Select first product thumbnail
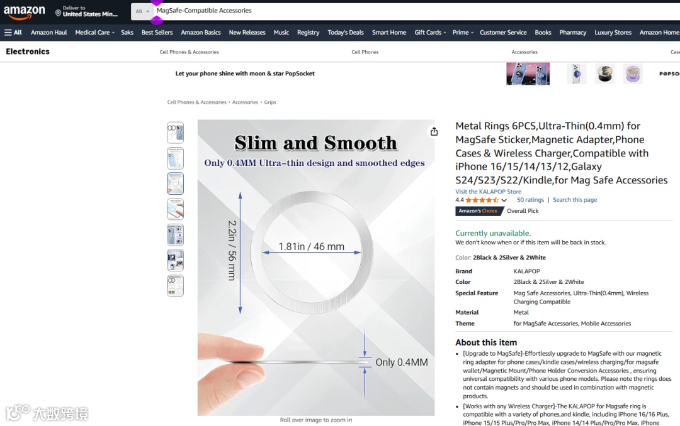This screenshot has height=426, width=680. point(175,133)
